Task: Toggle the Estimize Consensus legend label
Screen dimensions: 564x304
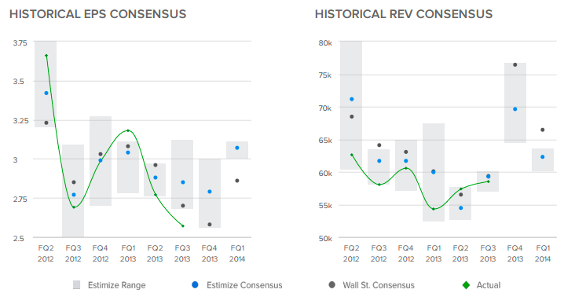Action: [x=244, y=285]
